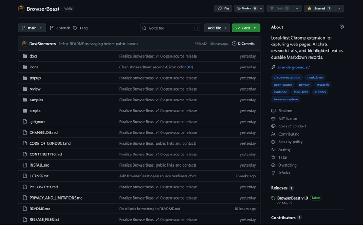Open the 'Fix ellipsis formatting in README.md' commit

(150, 209)
